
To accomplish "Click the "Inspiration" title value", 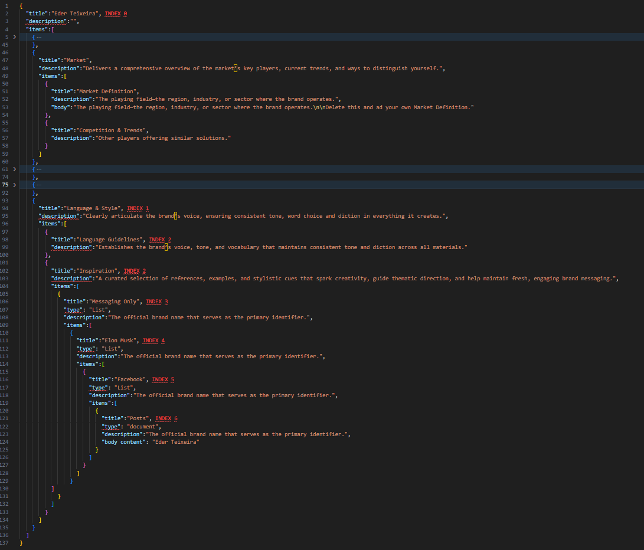I will coord(98,270).
